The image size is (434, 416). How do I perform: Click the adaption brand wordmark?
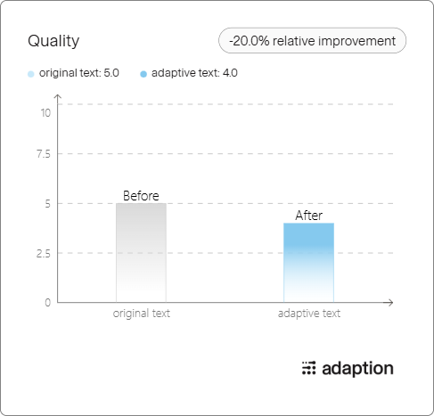click(357, 369)
